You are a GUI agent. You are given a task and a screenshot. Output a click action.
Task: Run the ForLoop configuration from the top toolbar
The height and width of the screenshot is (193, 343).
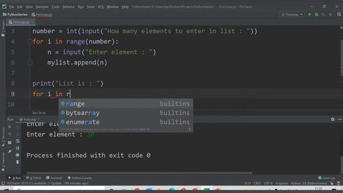pos(310,14)
